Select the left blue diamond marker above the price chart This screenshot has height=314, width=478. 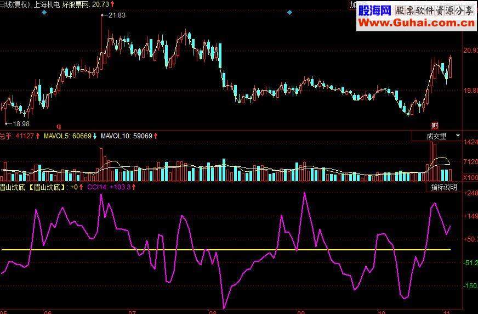pyautogui.click(x=44, y=13)
